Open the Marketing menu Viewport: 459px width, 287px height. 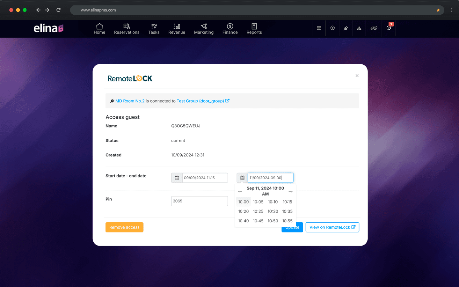[204, 29]
